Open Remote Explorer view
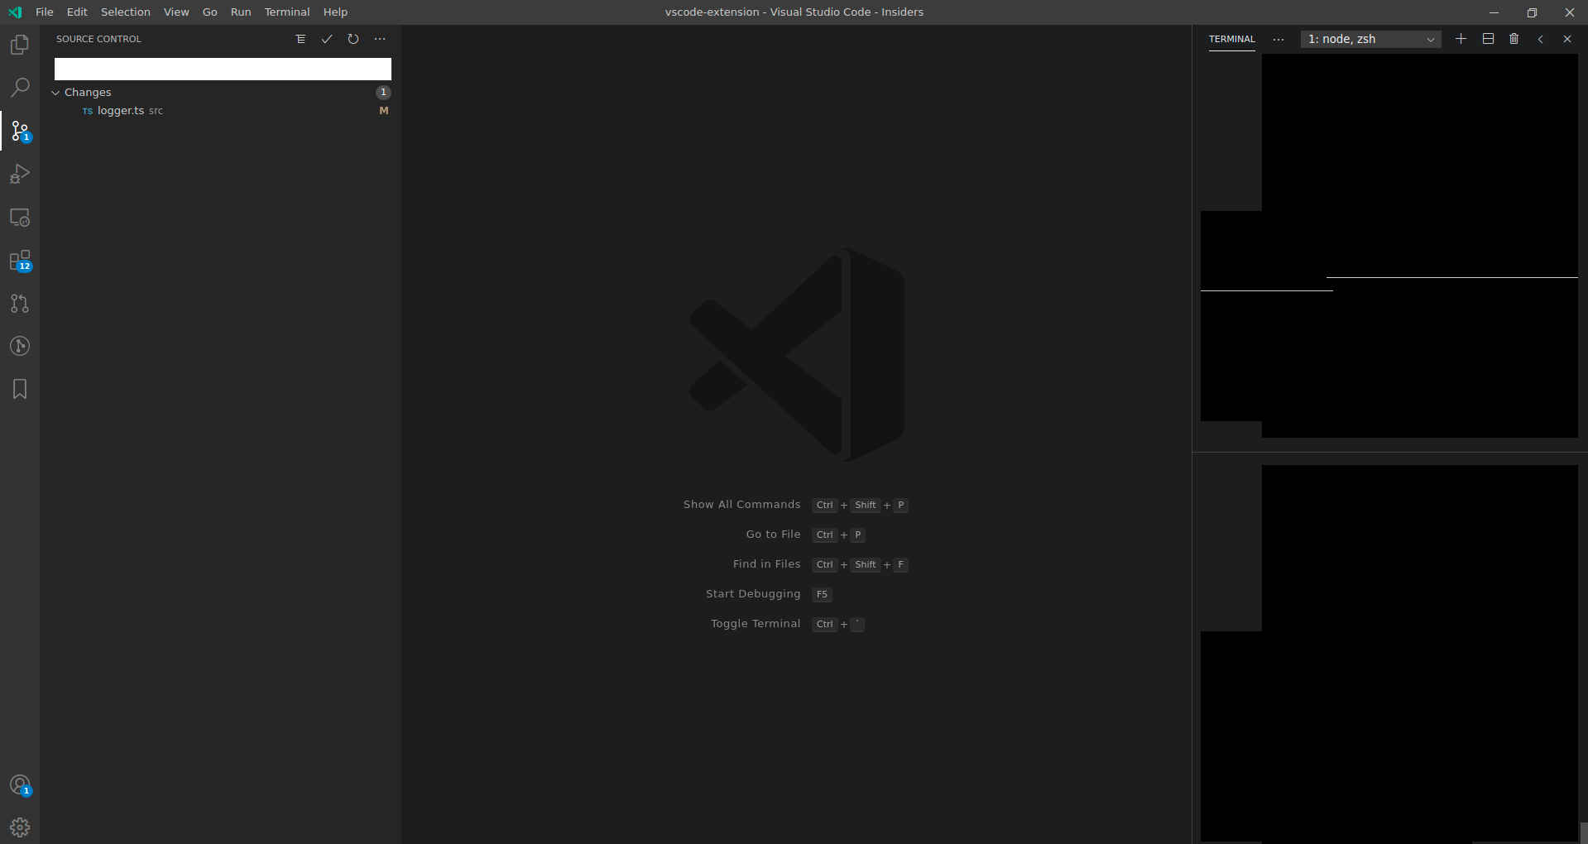 [20, 218]
